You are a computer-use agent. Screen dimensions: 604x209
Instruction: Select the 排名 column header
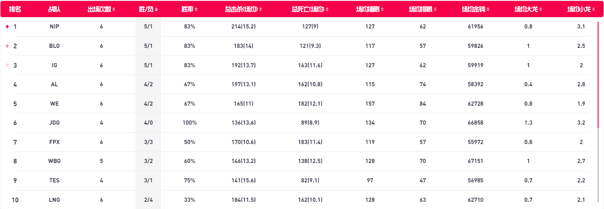15,9
